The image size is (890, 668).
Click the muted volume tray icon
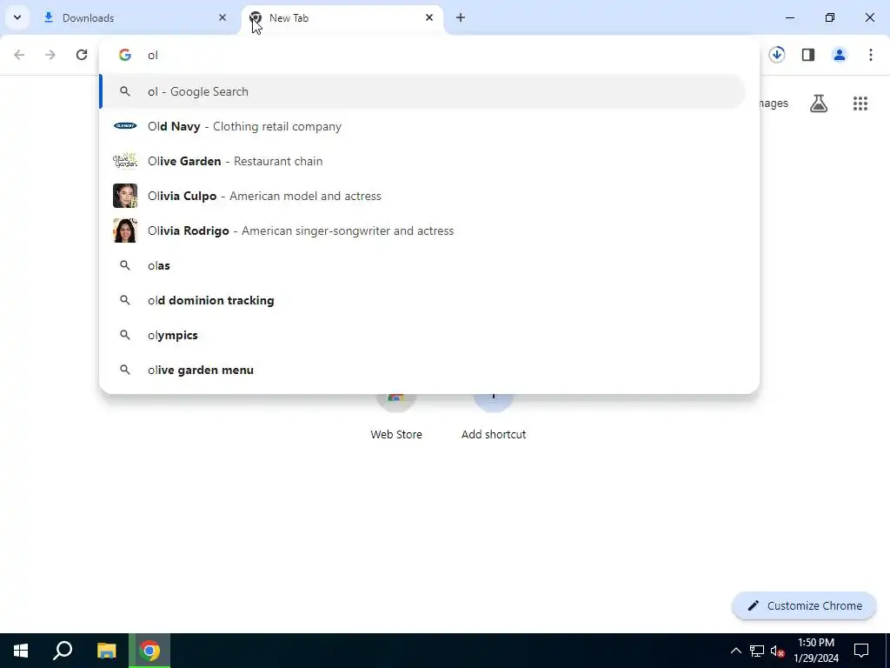778,651
